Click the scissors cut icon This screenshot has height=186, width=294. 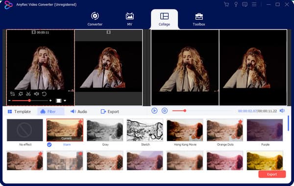28,94
